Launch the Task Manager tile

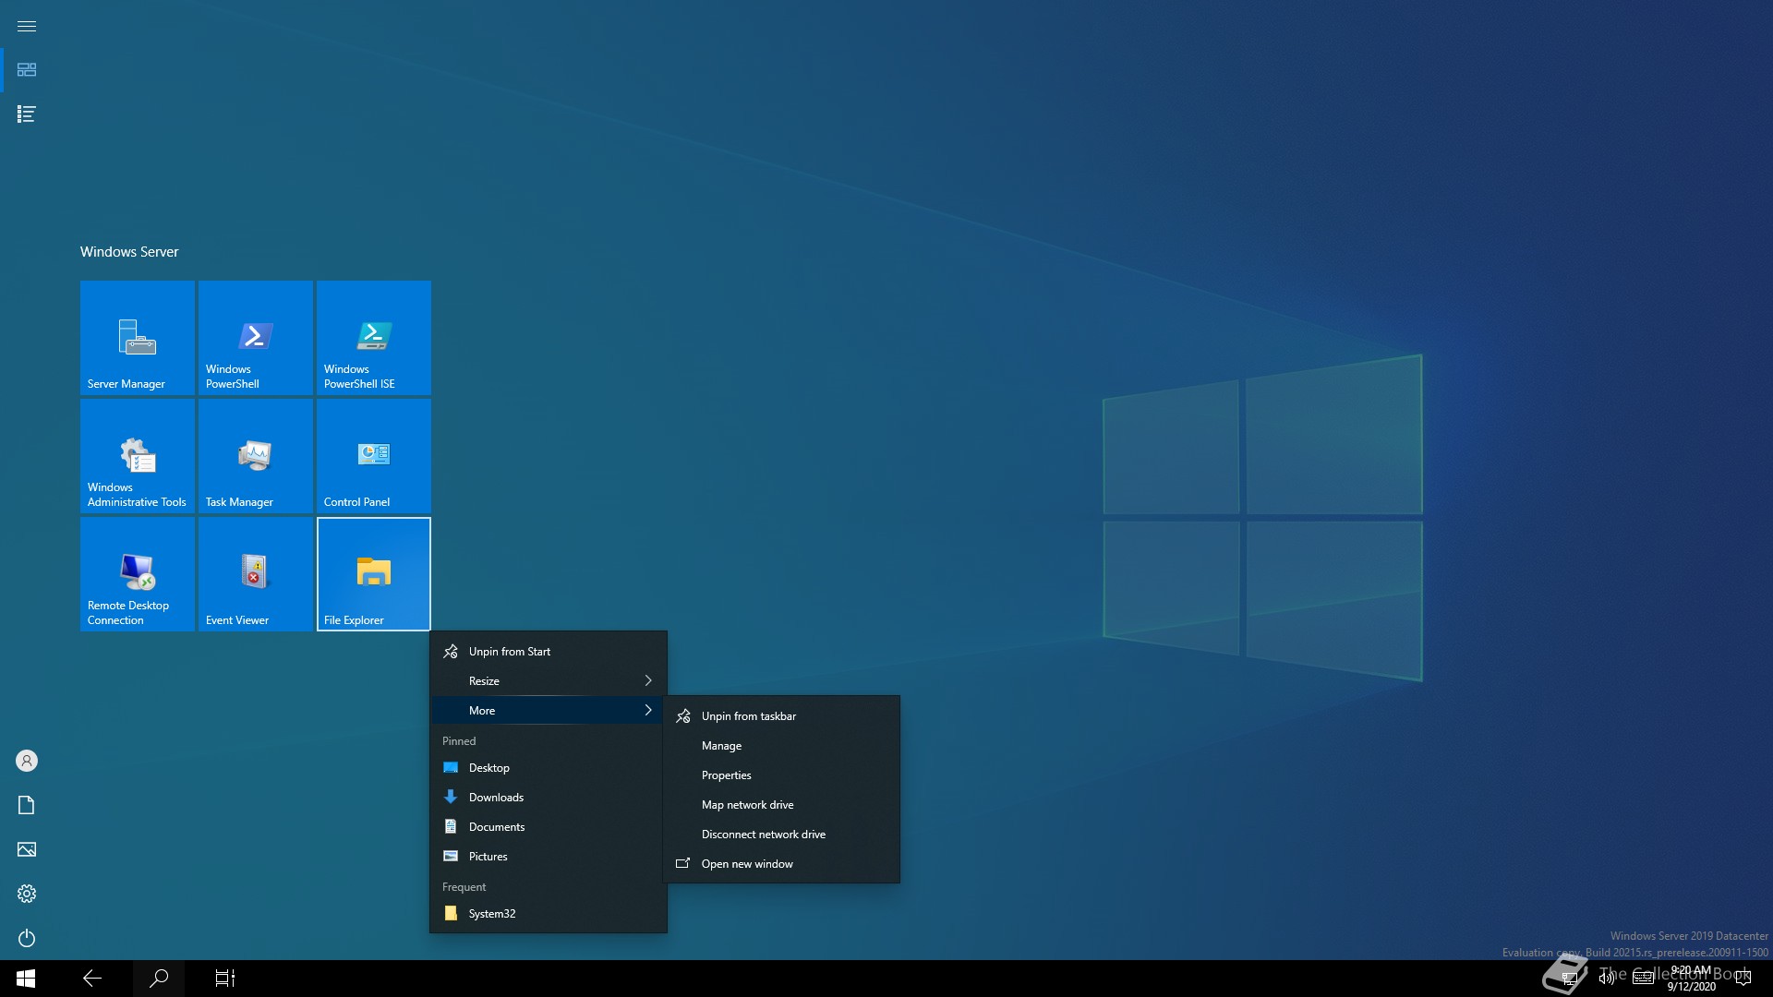(255, 456)
